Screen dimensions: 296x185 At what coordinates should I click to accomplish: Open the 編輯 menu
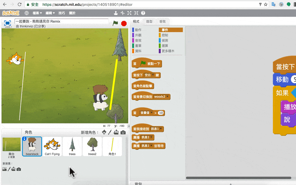[x=50, y=13]
